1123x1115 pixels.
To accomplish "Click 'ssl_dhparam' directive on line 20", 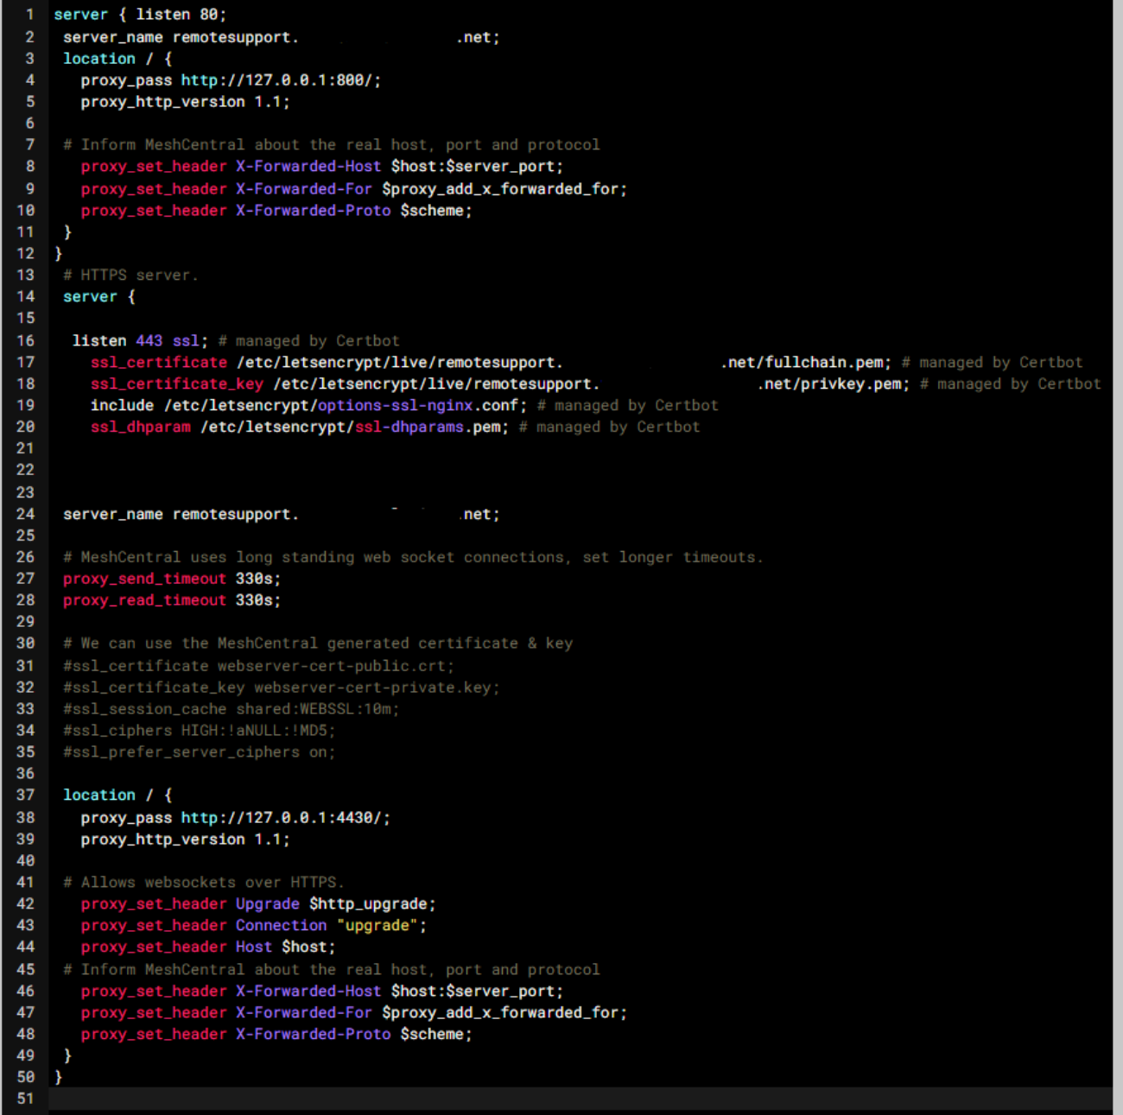I will pyautogui.click(x=141, y=428).
